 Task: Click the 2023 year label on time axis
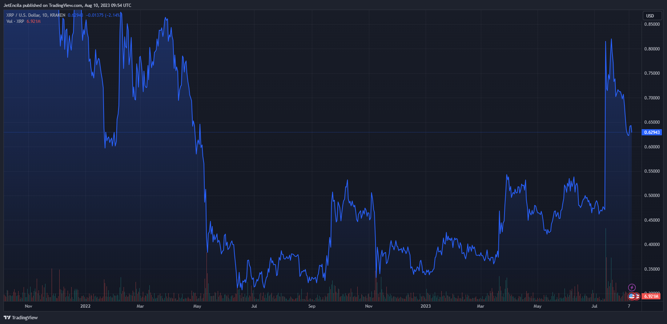pos(426,306)
